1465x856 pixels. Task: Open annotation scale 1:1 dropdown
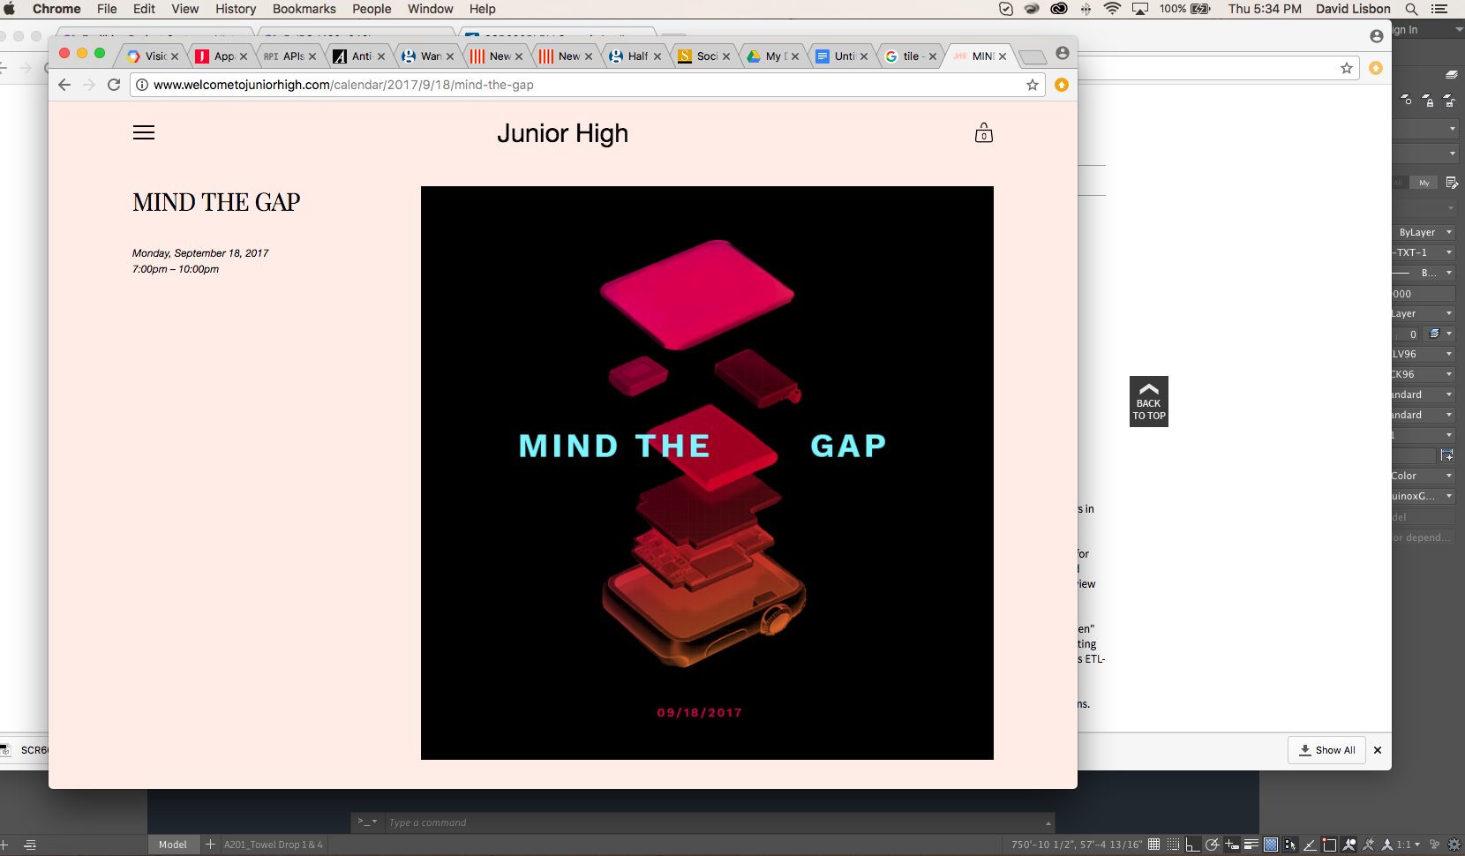click(x=1409, y=845)
